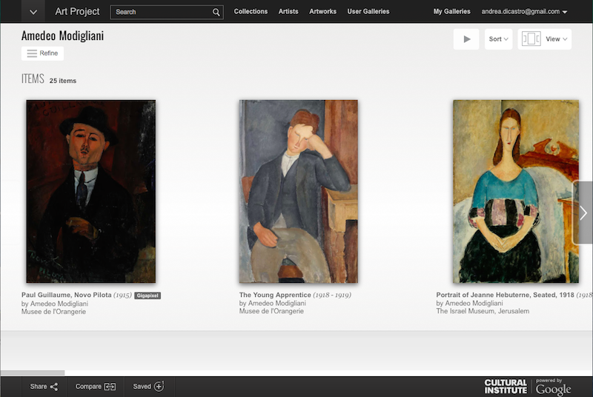Screen dimensions: 593x397
Task: Click Musee de l'Orangerie under The Young Apprentice
Action: click(271, 311)
